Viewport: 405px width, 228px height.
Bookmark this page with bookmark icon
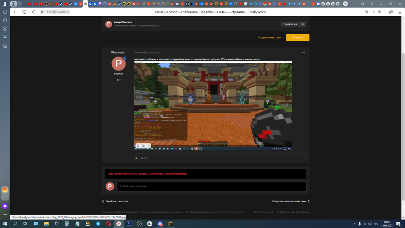click(x=379, y=12)
